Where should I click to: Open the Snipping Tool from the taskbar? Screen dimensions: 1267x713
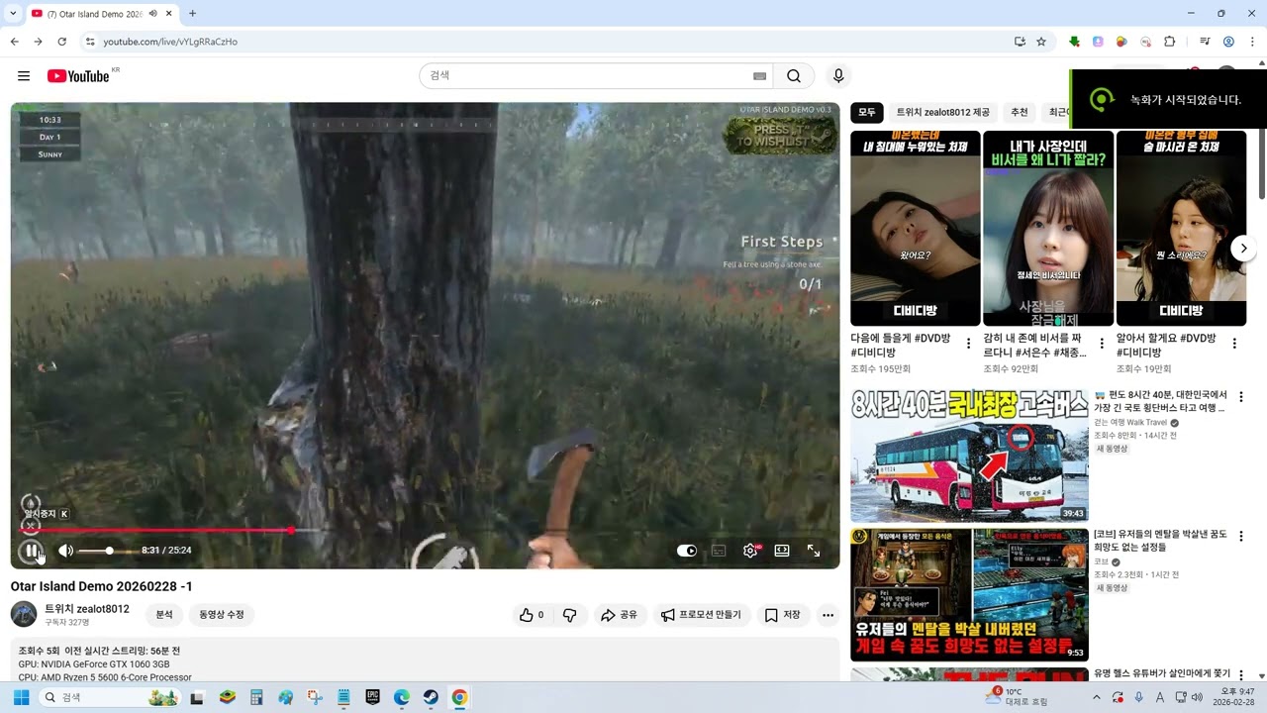click(x=315, y=697)
